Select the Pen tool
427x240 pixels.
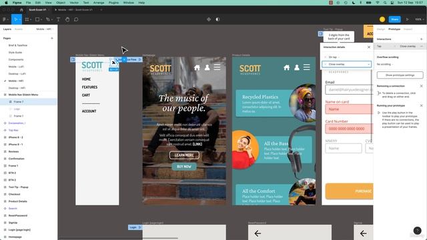(x=48, y=19)
